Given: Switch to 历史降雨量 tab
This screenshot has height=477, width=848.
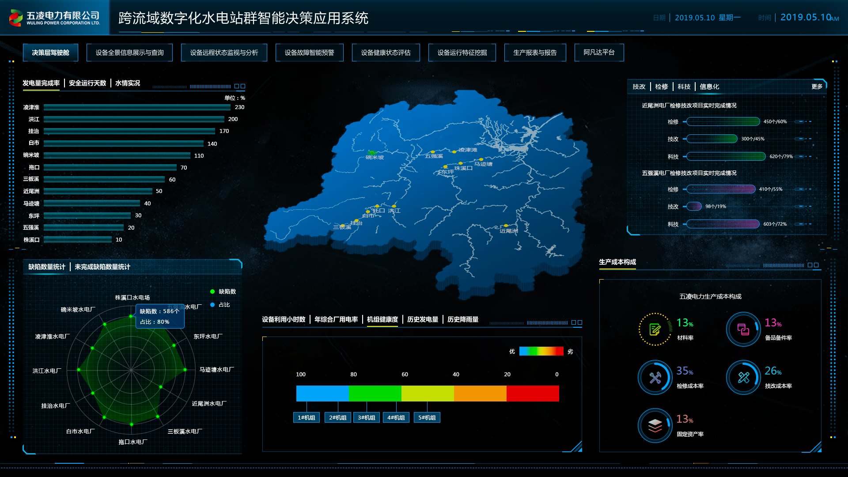Looking at the screenshot, I should click(463, 319).
